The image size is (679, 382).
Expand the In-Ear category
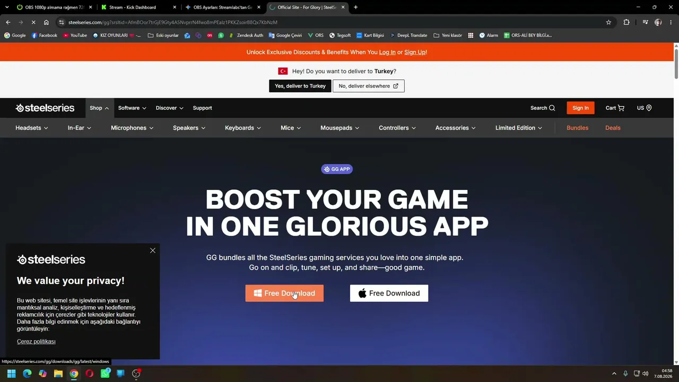[x=80, y=128]
